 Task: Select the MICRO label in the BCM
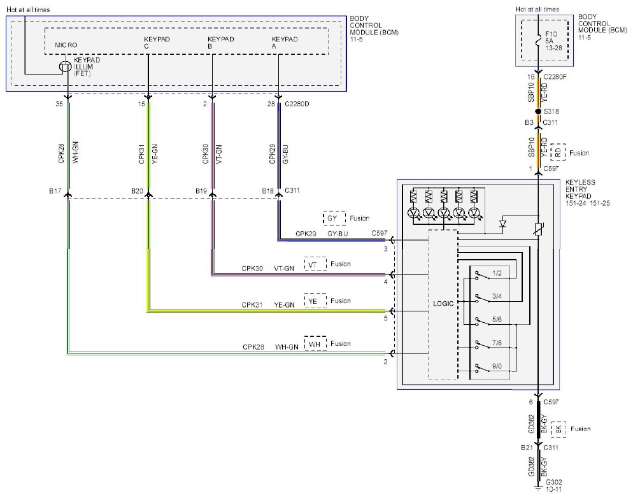click(x=66, y=45)
